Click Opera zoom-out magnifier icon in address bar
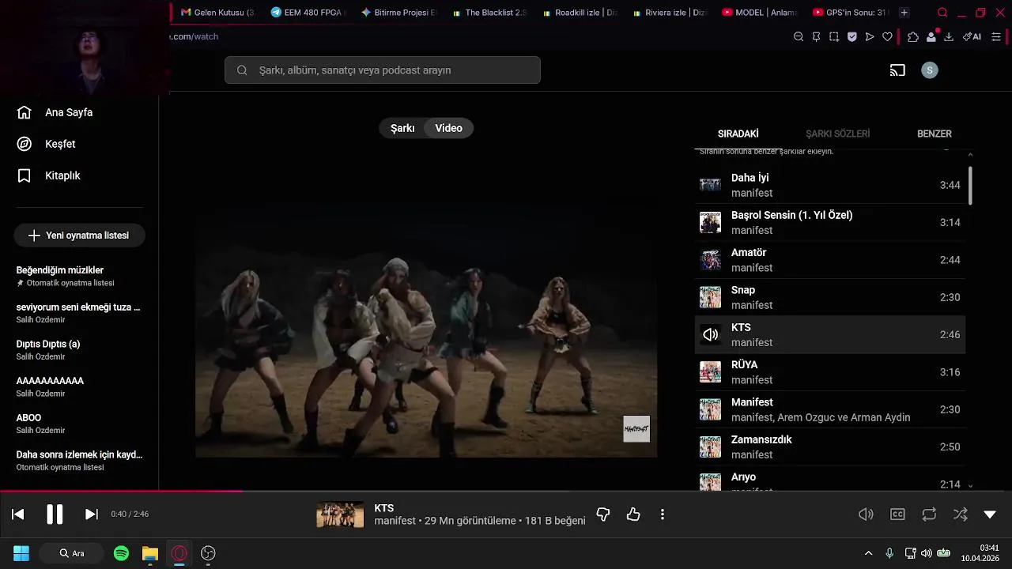The image size is (1012, 569). [x=799, y=36]
